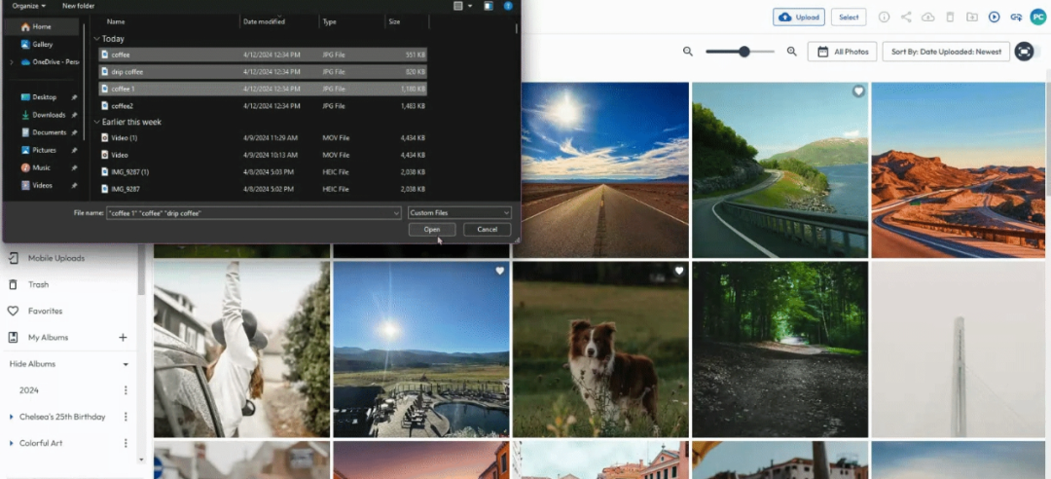The height and width of the screenshot is (479, 1051).
Task: Click the info icon in the photo toolbar
Action: pos(884,17)
